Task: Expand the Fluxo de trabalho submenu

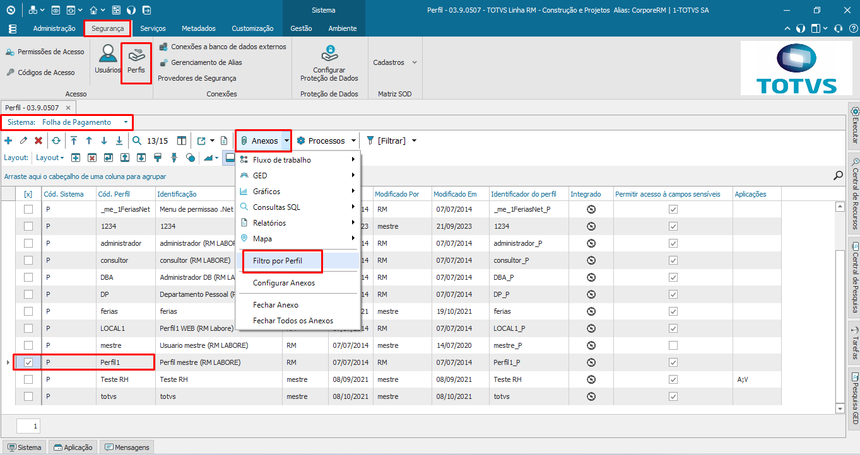Action: (297, 160)
